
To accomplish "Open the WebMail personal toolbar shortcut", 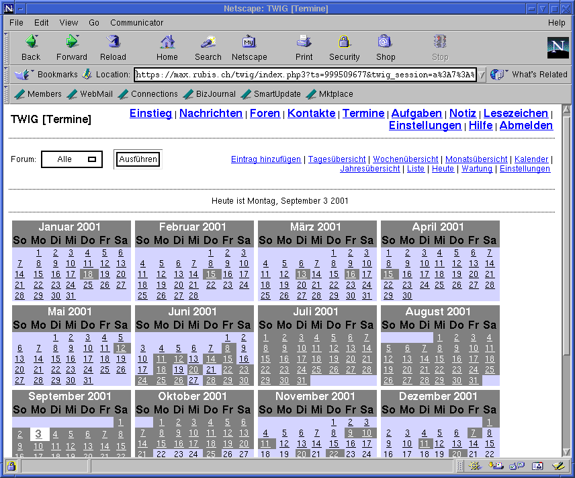I will click(90, 94).
